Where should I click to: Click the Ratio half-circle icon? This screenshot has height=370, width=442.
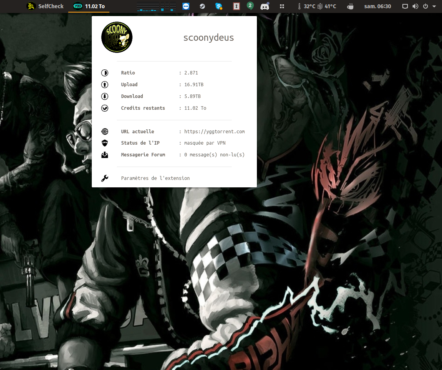pyautogui.click(x=105, y=73)
